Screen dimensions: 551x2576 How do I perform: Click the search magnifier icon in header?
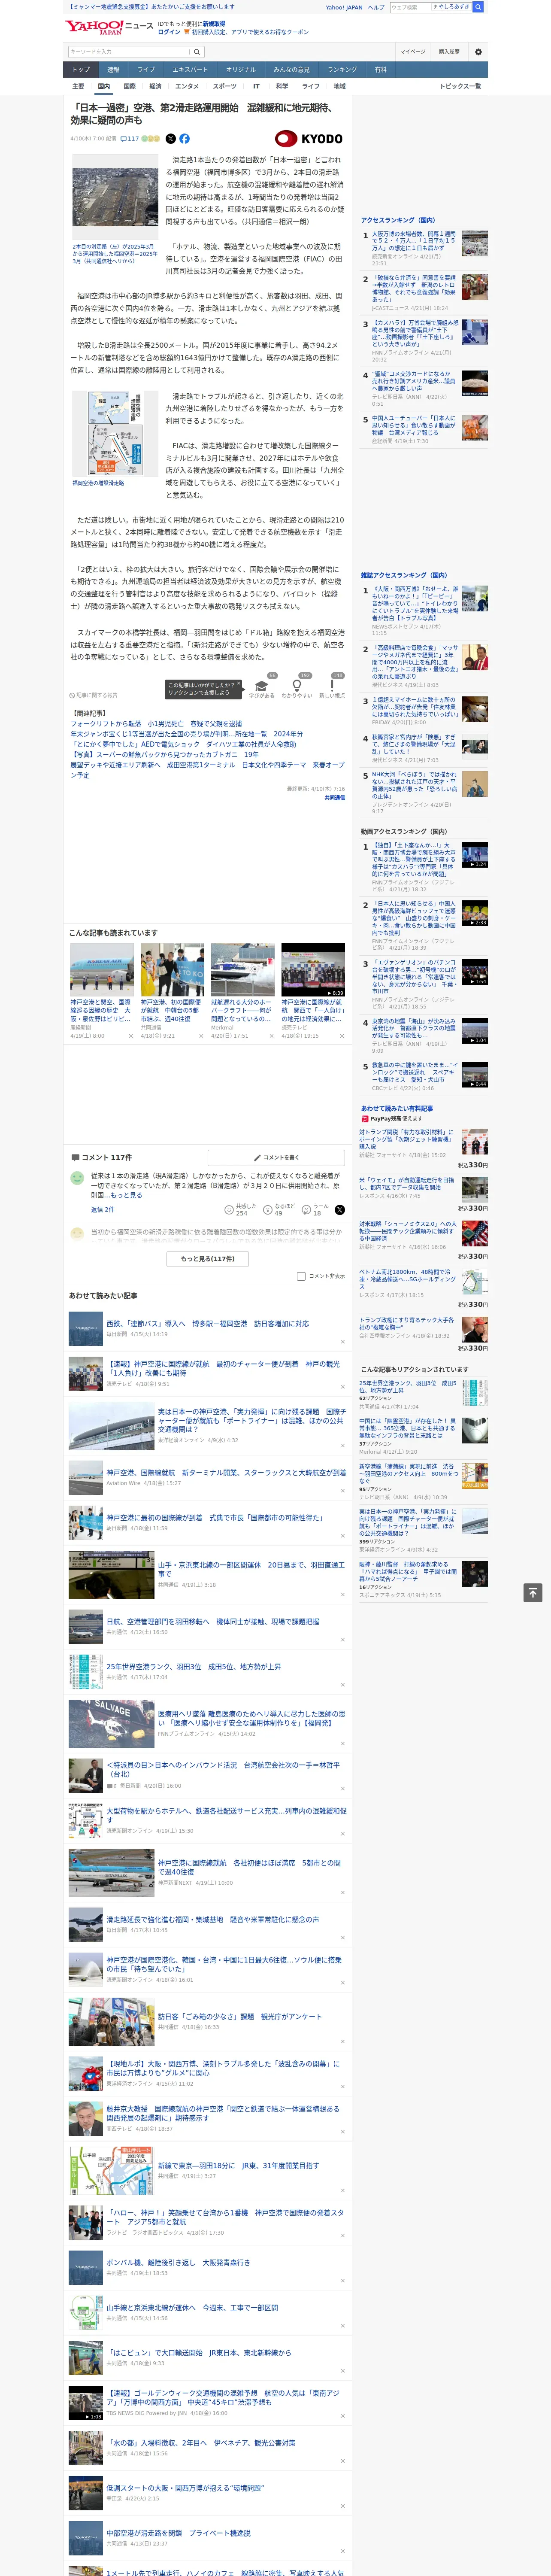(x=197, y=52)
